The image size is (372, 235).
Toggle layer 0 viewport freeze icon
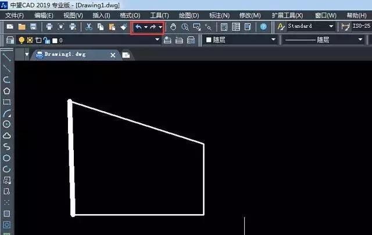(x=38, y=40)
